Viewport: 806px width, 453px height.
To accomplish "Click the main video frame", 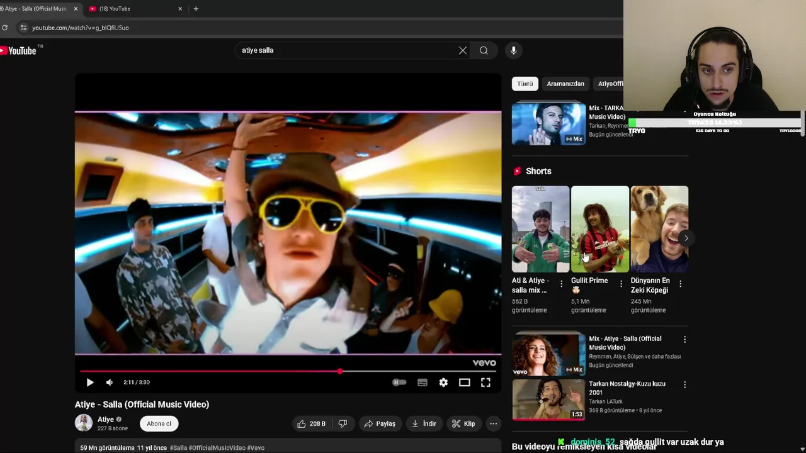I will (288, 233).
